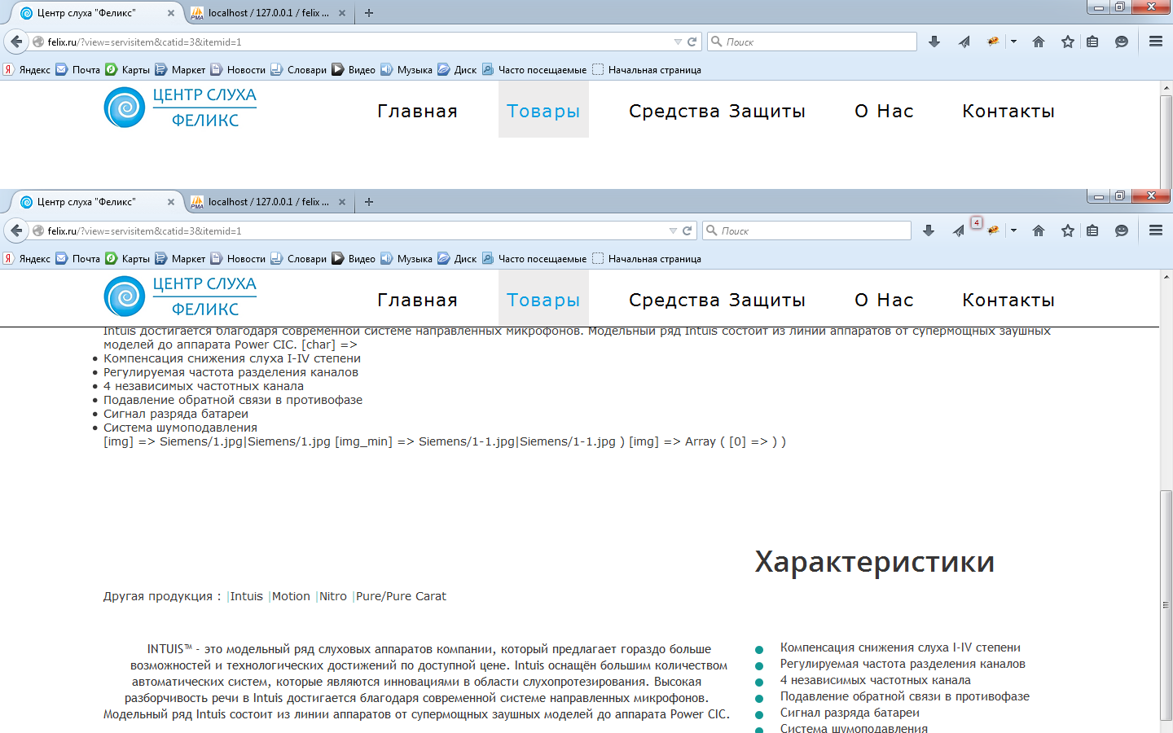
Task: Reload the page in the background window
Action: 692,42
